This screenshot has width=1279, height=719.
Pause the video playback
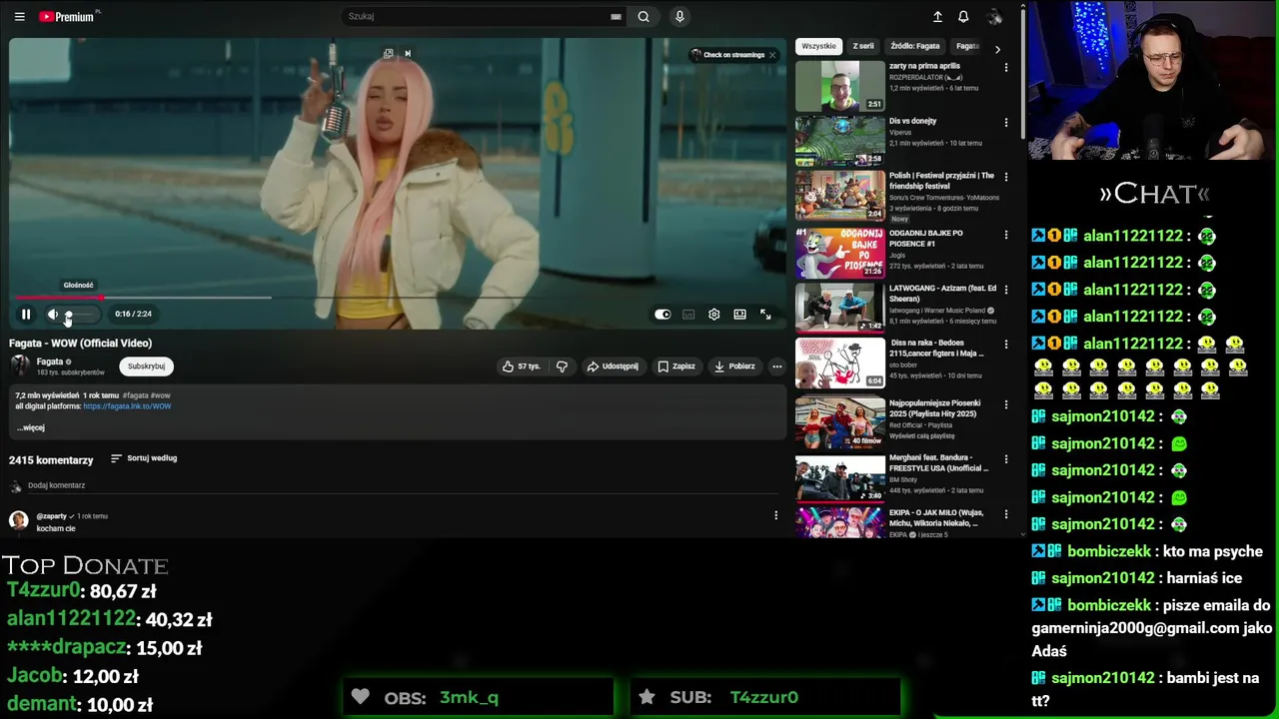point(26,314)
